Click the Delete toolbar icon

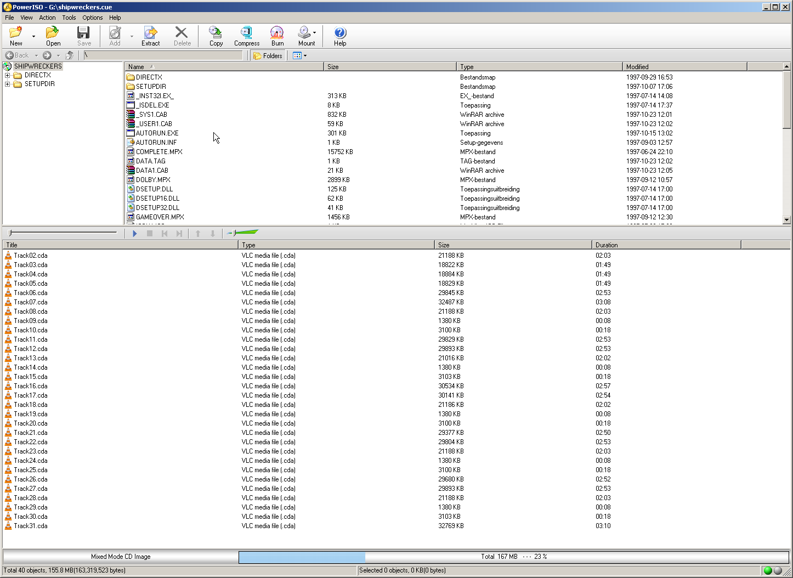point(182,36)
